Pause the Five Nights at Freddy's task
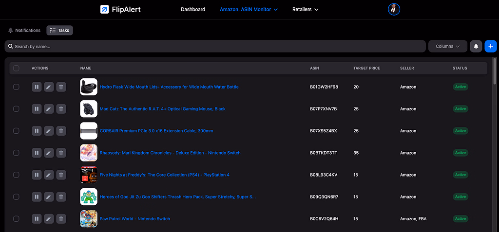Image resolution: width=499 pixels, height=232 pixels. click(37, 175)
